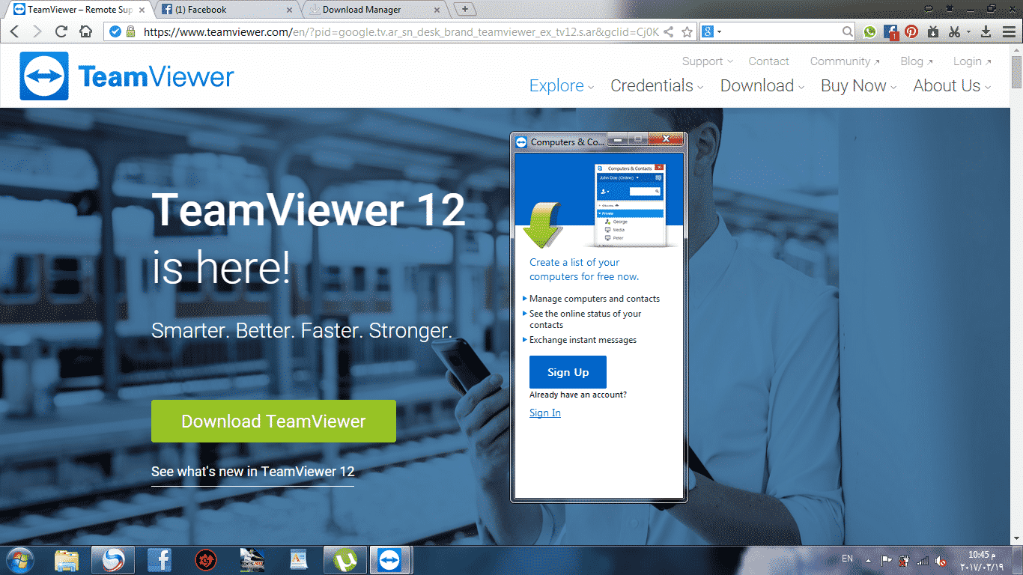The image size is (1023, 575).
Task: Expand the Buy Now menu
Action: [x=858, y=86]
